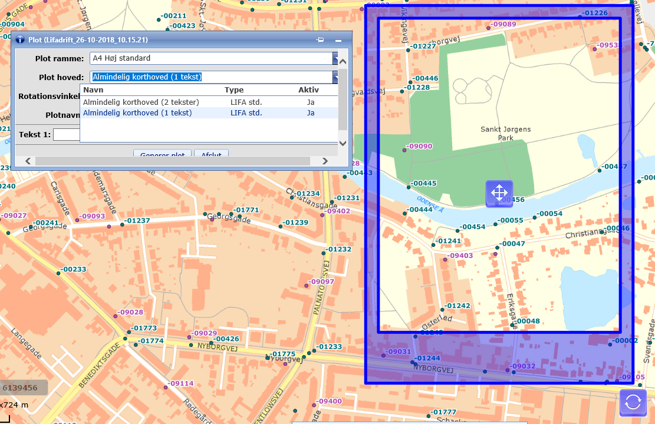Click map point label -00055
The width and height of the screenshot is (655, 424).
coord(511,220)
